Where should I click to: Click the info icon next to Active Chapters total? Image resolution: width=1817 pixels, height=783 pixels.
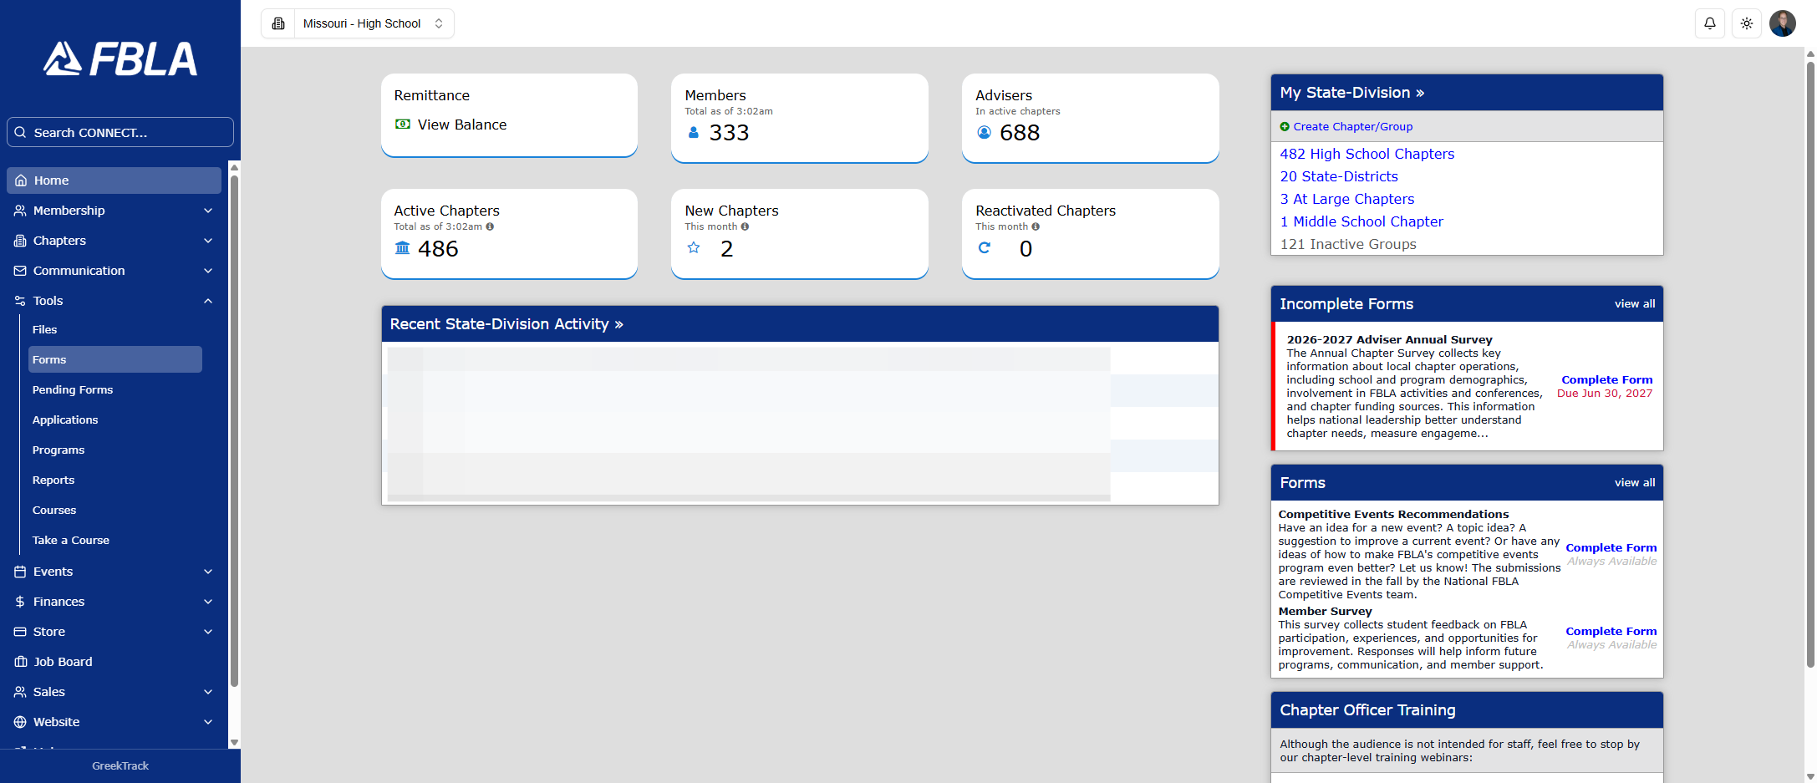490,226
